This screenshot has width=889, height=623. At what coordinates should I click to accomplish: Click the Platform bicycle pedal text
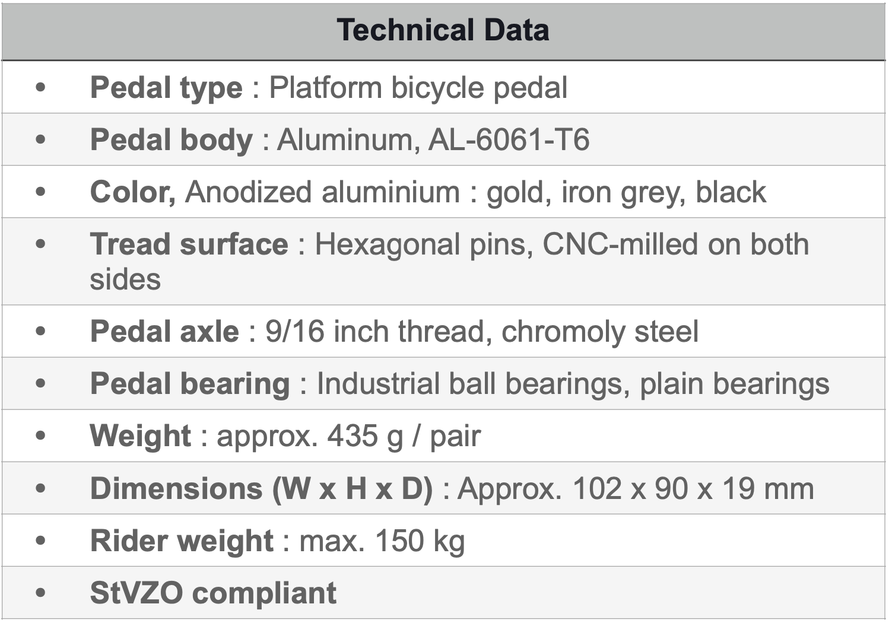(418, 88)
